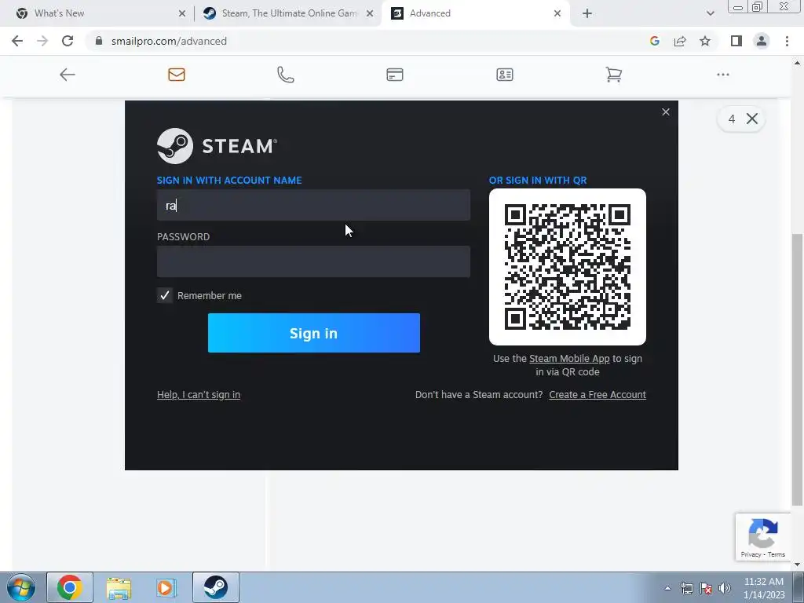Viewport: 804px width, 603px height.
Task: Open File Explorer from the taskbar
Action: coord(119,587)
